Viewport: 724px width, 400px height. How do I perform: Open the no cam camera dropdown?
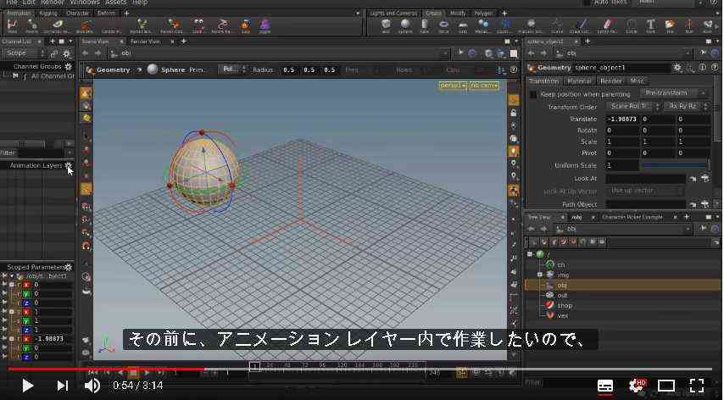coord(484,86)
